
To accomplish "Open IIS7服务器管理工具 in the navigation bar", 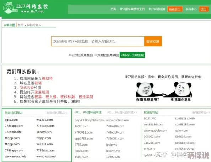I will pos(132,9).
